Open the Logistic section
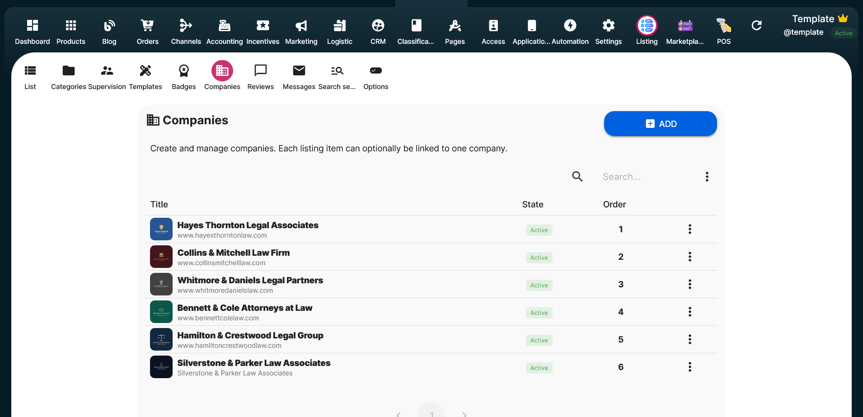 340,32
